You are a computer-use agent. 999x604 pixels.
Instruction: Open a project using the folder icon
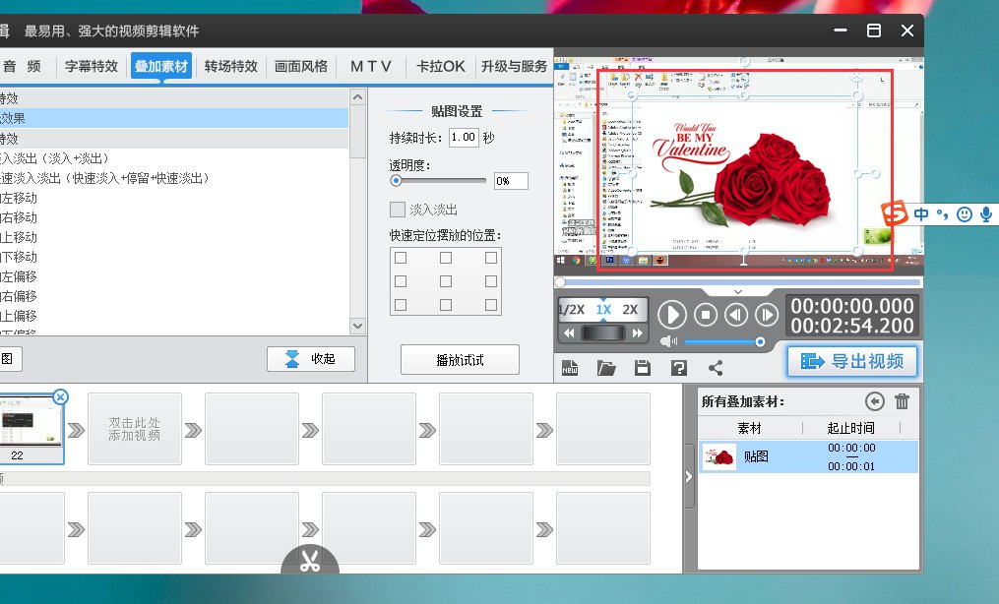(607, 367)
